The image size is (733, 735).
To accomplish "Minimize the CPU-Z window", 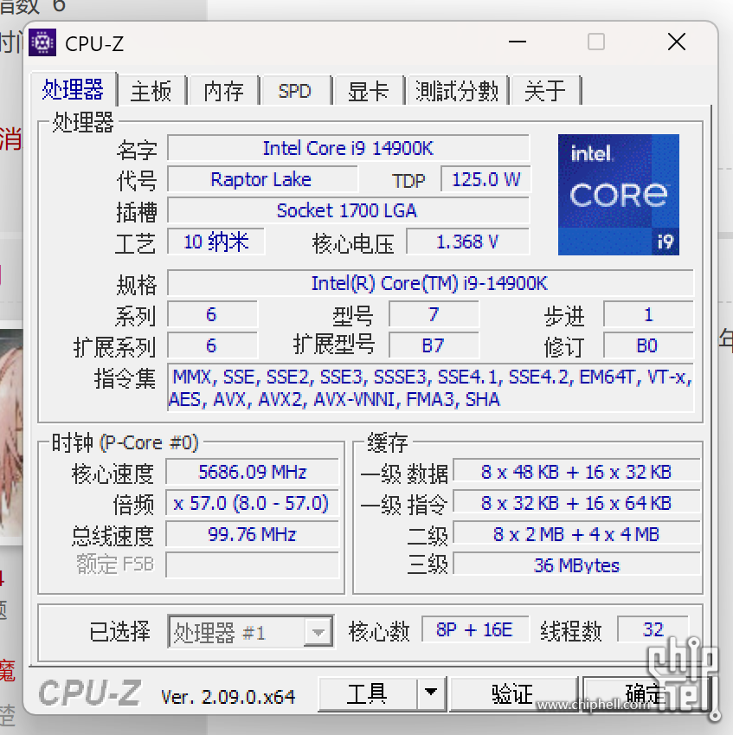I will (518, 42).
